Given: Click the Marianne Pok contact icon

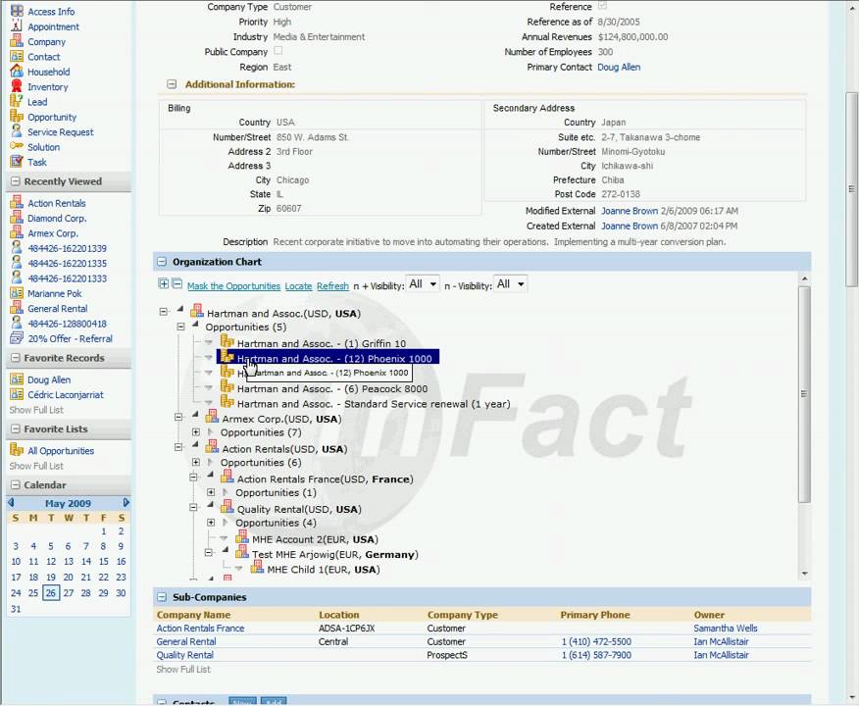Looking at the screenshot, I should pos(17,293).
